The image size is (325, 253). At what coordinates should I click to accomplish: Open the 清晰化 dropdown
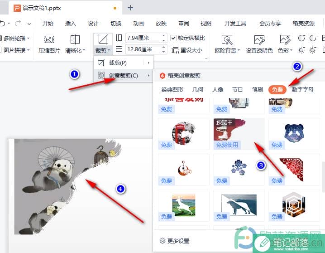[x=84, y=50]
